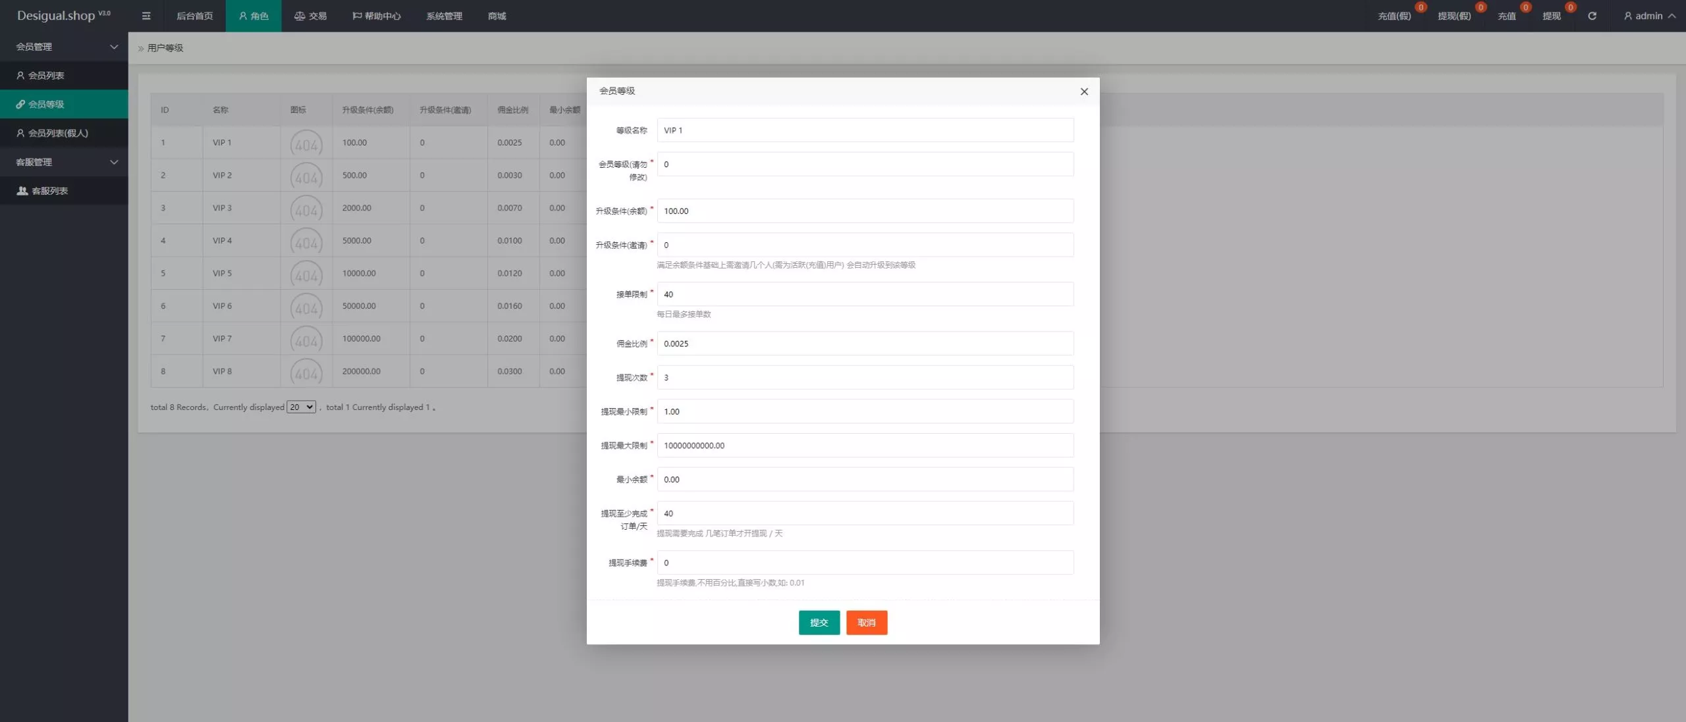Viewport: 1686px width, 722px height.
Task: Open the records-per-page dropdown showing 20
Action: tap(301, 407)
